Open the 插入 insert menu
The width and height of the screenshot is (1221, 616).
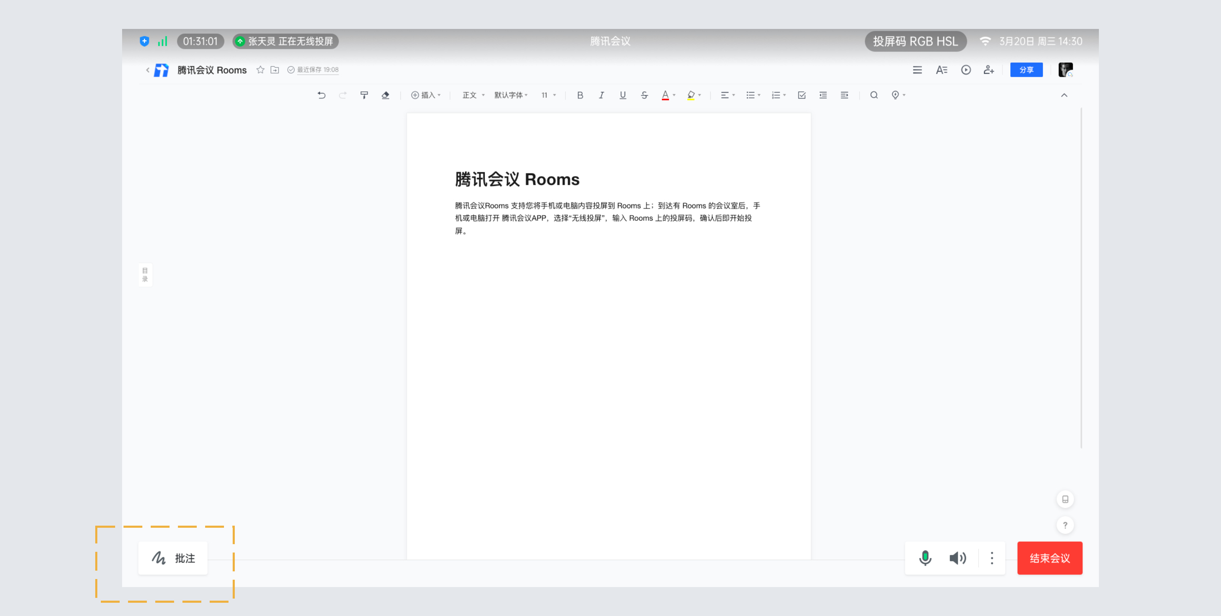[426, 95]
